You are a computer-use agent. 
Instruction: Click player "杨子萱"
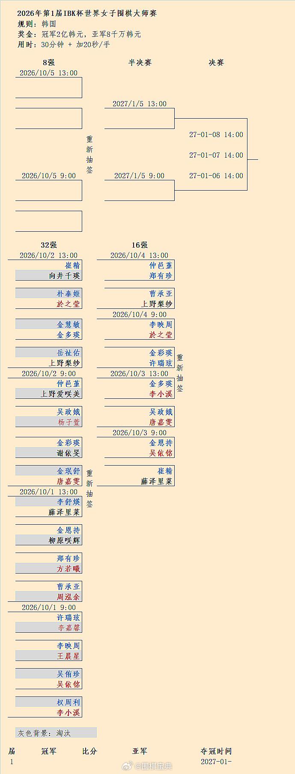click(69, 422)
